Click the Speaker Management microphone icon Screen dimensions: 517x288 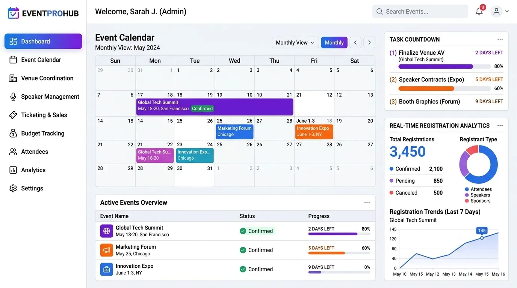tap(13, 97)
